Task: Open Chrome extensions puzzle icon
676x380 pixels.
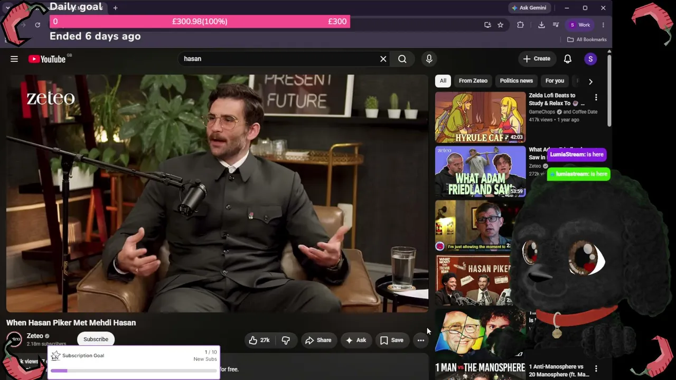Action: (520, 25)
